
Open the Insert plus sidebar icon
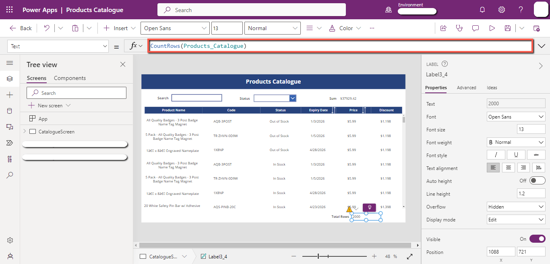click(x=10, y=95)
